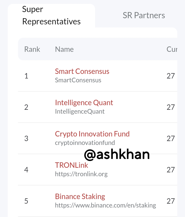This screenshot has height=217, width=185.
Task: Click the Rank column header
Action: 32,49
